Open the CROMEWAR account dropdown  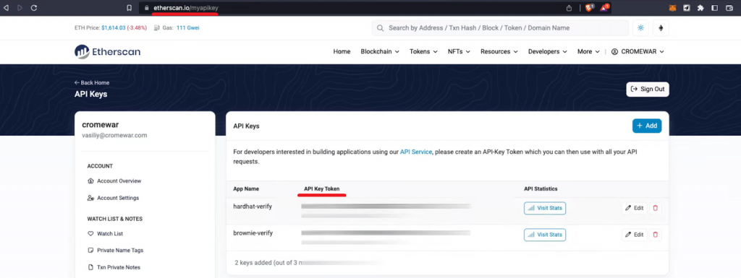click(x=638, y=51)
